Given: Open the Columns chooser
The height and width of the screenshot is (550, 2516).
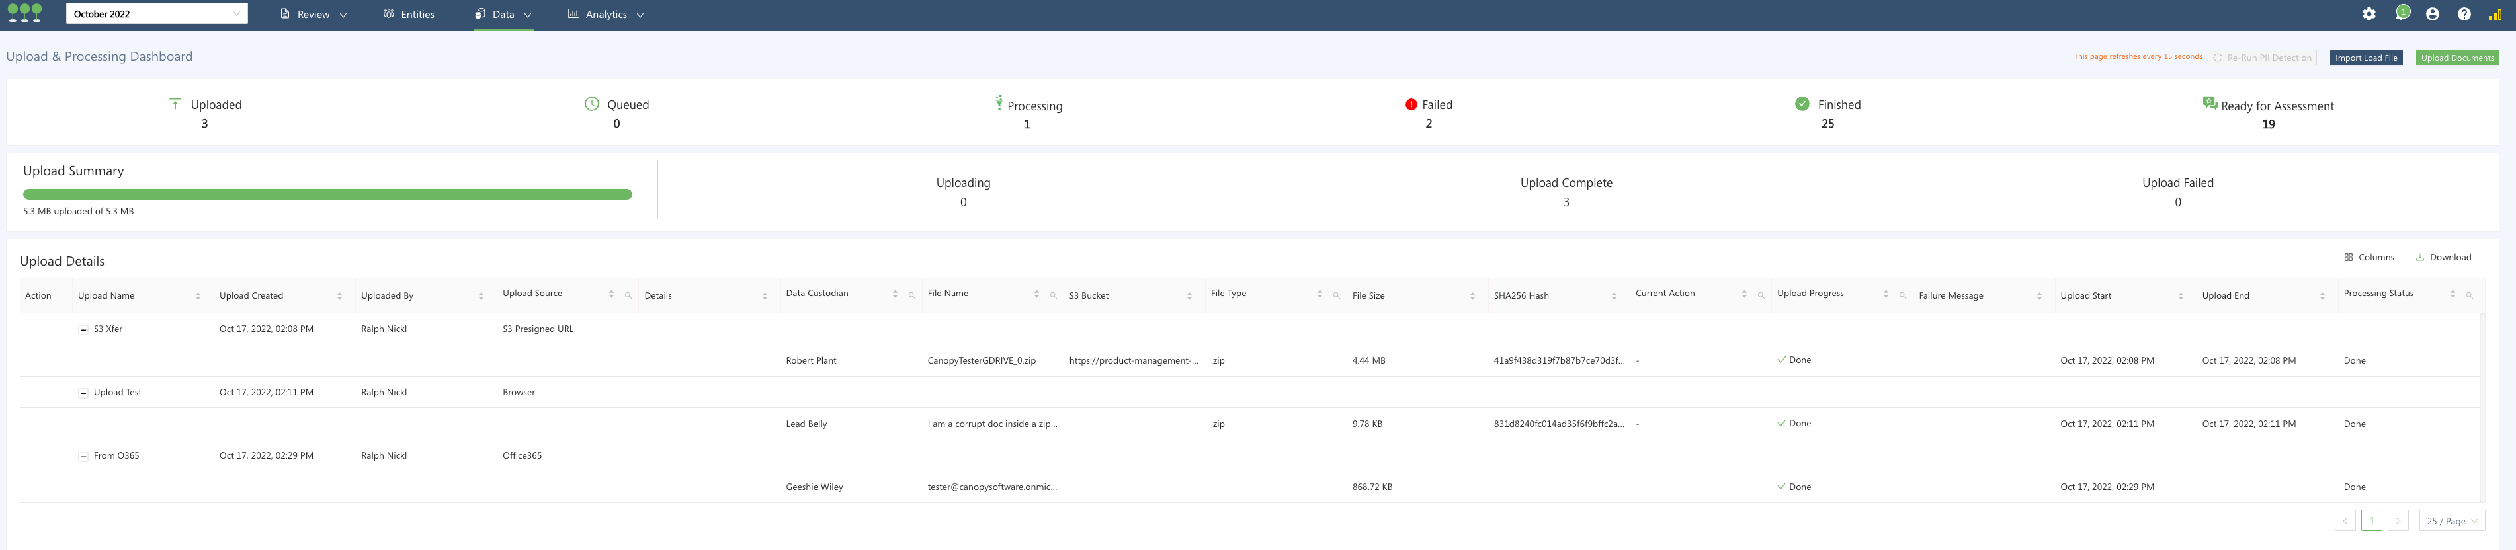Looking at the screenshot, I should [2369, 258].
